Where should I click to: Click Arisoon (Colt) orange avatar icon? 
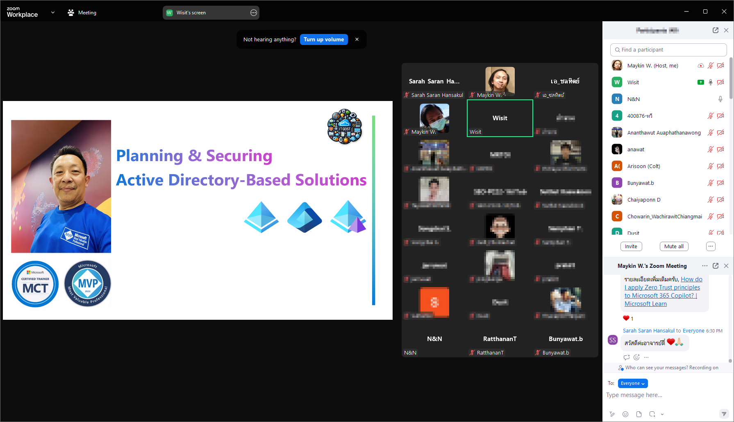coord(617,166)
